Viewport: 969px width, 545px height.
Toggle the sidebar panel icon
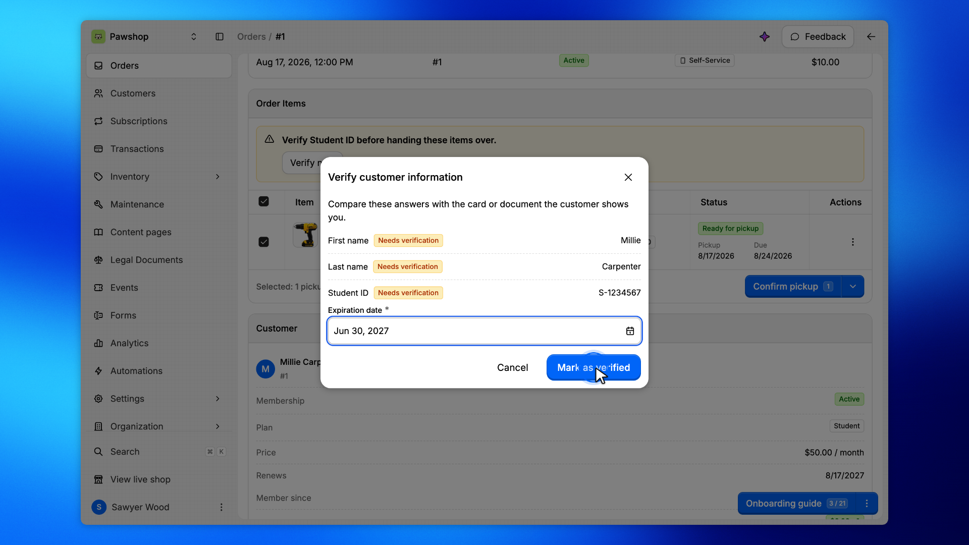click(220, 37)
